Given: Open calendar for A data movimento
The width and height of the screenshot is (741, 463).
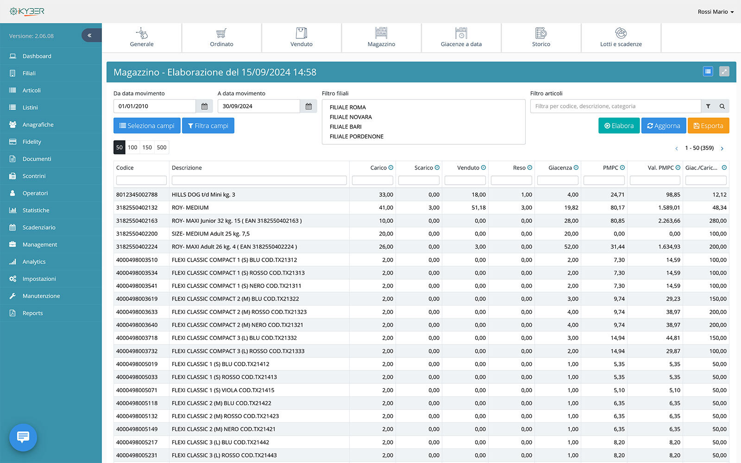Looking at the screenshot, I should [308, 106].
